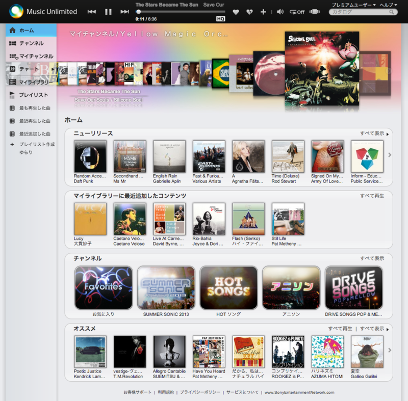Click Save Our Souls / Silicone Soul text

tap(109, 100)
